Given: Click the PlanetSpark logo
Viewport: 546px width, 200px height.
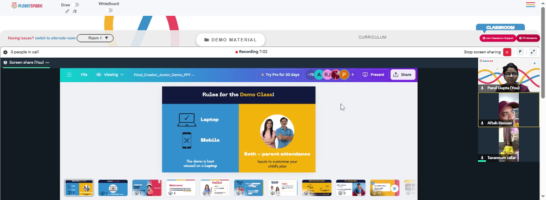Looking at the screenshot, I should 27,5.
